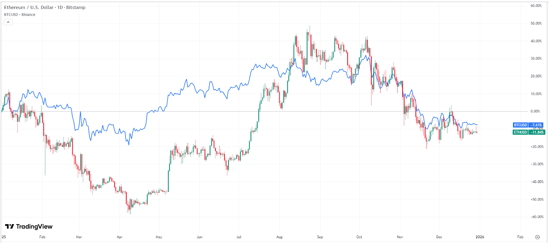Viewport: 549px width, 243px height.
Task: Open the bottom-right price scale settings gear
Action: pyautogui.click(x=537, y=236)
